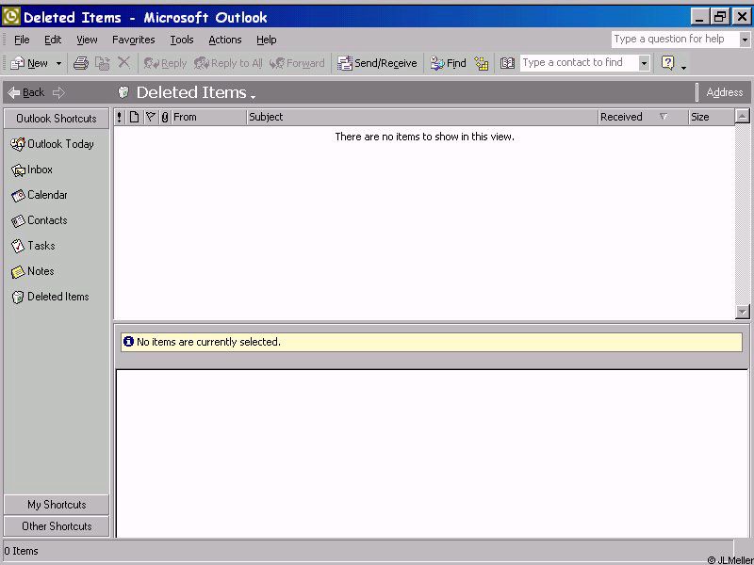
Task: Open the Calendar shortcut
Action: click(39, 195)
